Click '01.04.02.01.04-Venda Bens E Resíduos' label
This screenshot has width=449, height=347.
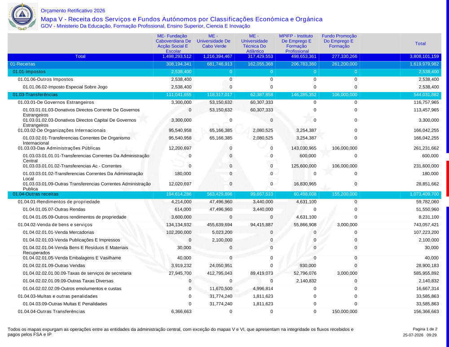click(x=75, y=250)
